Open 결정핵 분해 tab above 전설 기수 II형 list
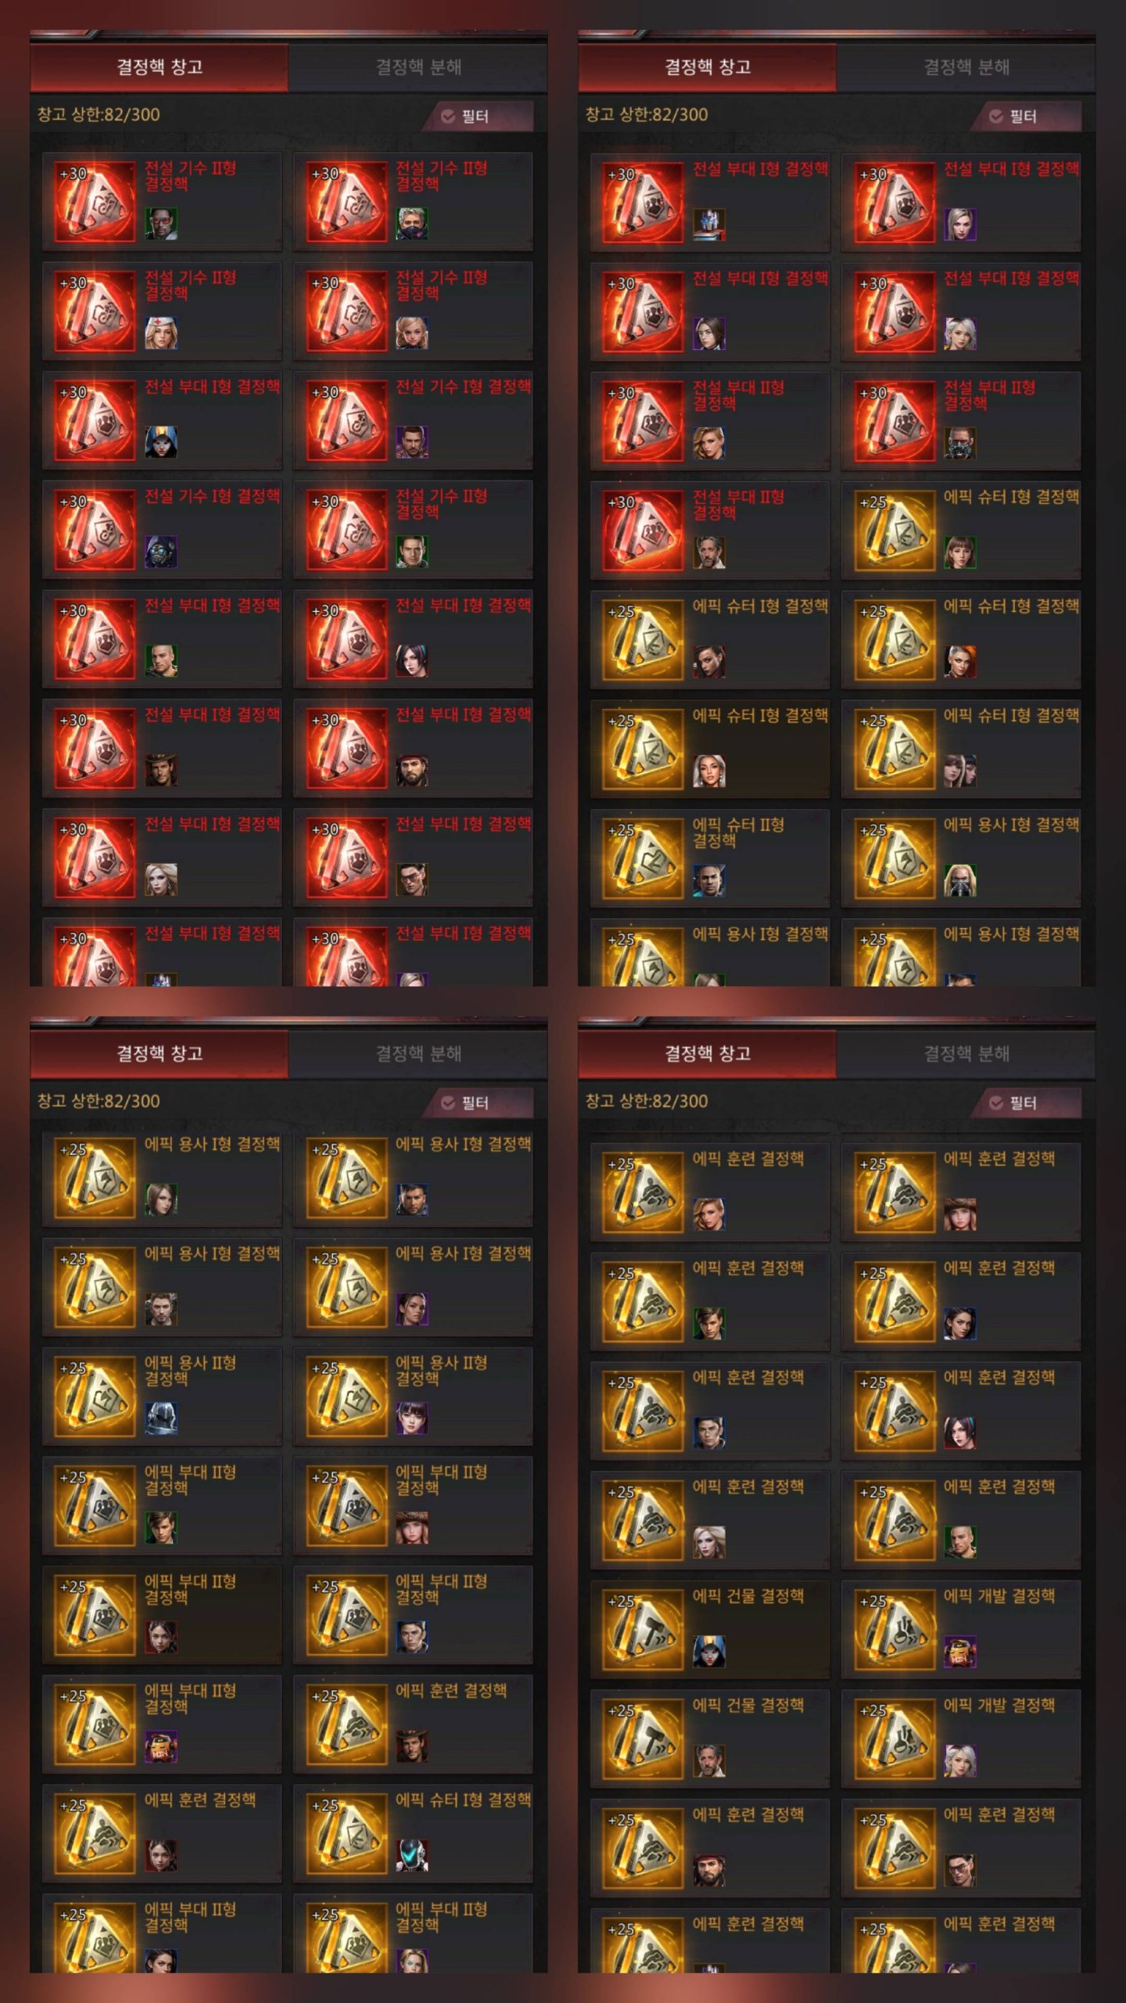Viewport: 1126px width, 2003px height. [x=418, y=67]
